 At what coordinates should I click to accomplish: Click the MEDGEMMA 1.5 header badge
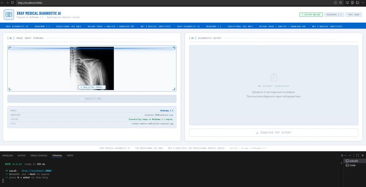[x=334, y=14]
